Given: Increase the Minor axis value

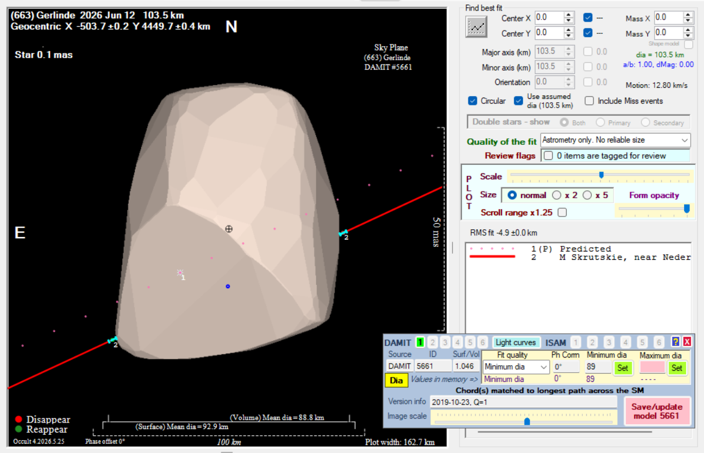Looking at the screenshot, I should point(569,64).
